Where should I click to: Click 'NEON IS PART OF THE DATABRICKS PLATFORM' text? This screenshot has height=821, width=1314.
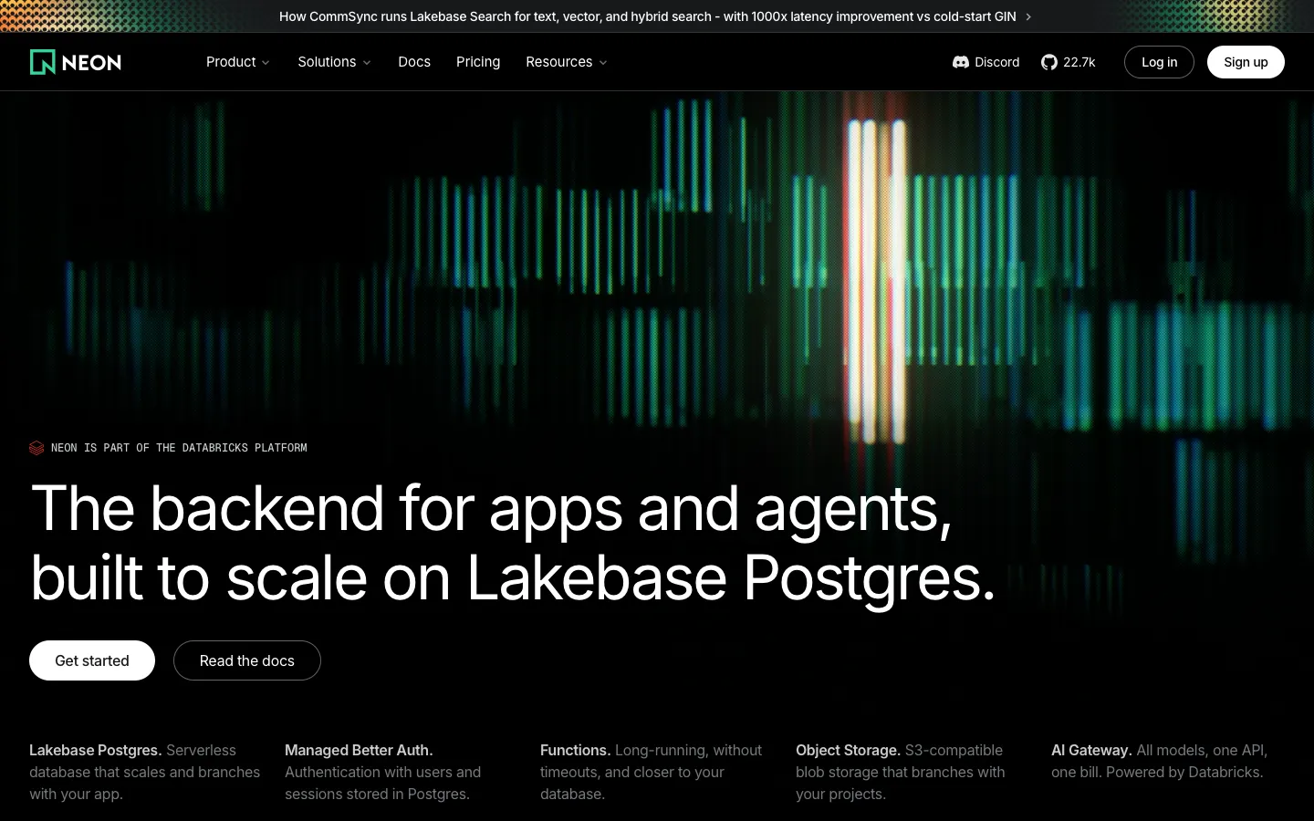click(179, 448)
